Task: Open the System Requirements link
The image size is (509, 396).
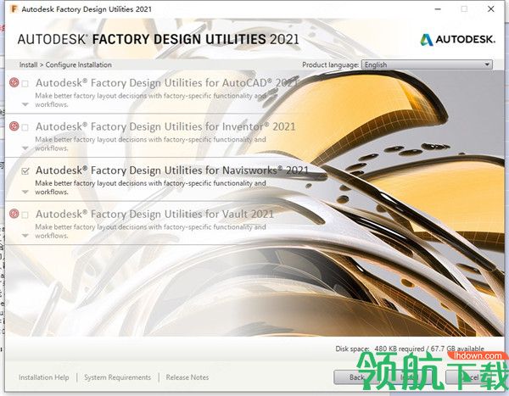Action: (x=118, y=377)
